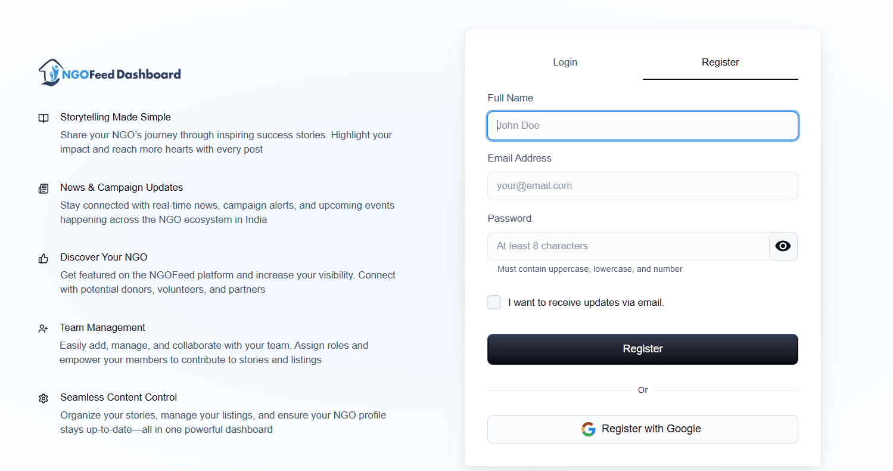Click the thumbs-up icon for Discover Your NGO
893x471 pixels.
click(x=43, y=258)
